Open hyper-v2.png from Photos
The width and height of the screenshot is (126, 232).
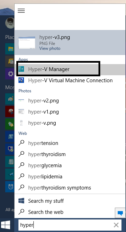(70, 101)
